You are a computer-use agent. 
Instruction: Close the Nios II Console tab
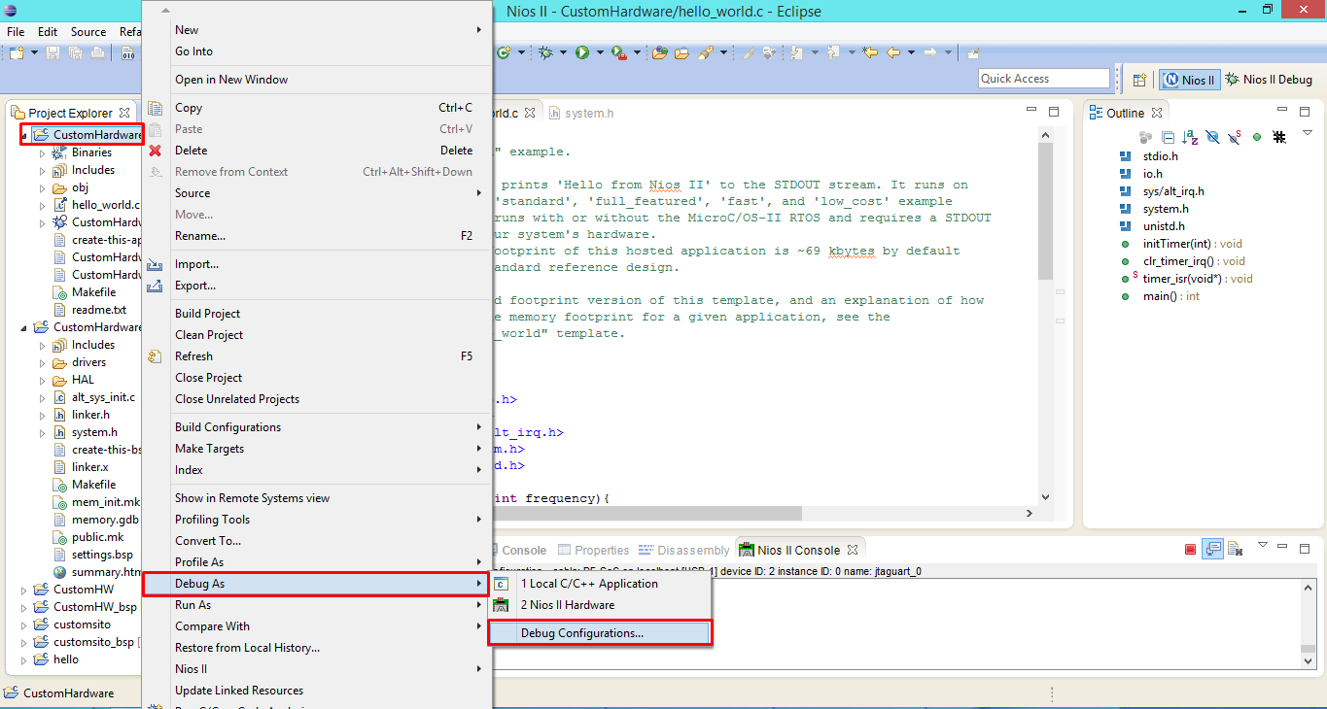(853, 551)
